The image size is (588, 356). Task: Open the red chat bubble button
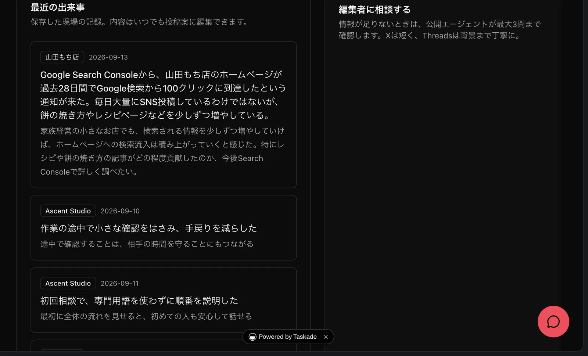click(x=553, y=321)
